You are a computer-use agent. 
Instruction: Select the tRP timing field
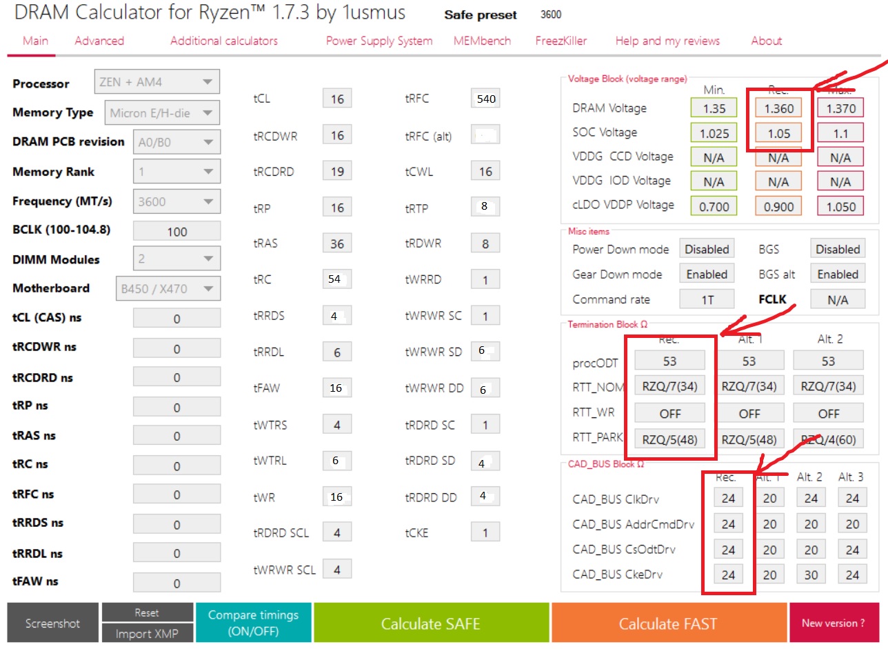337,208
